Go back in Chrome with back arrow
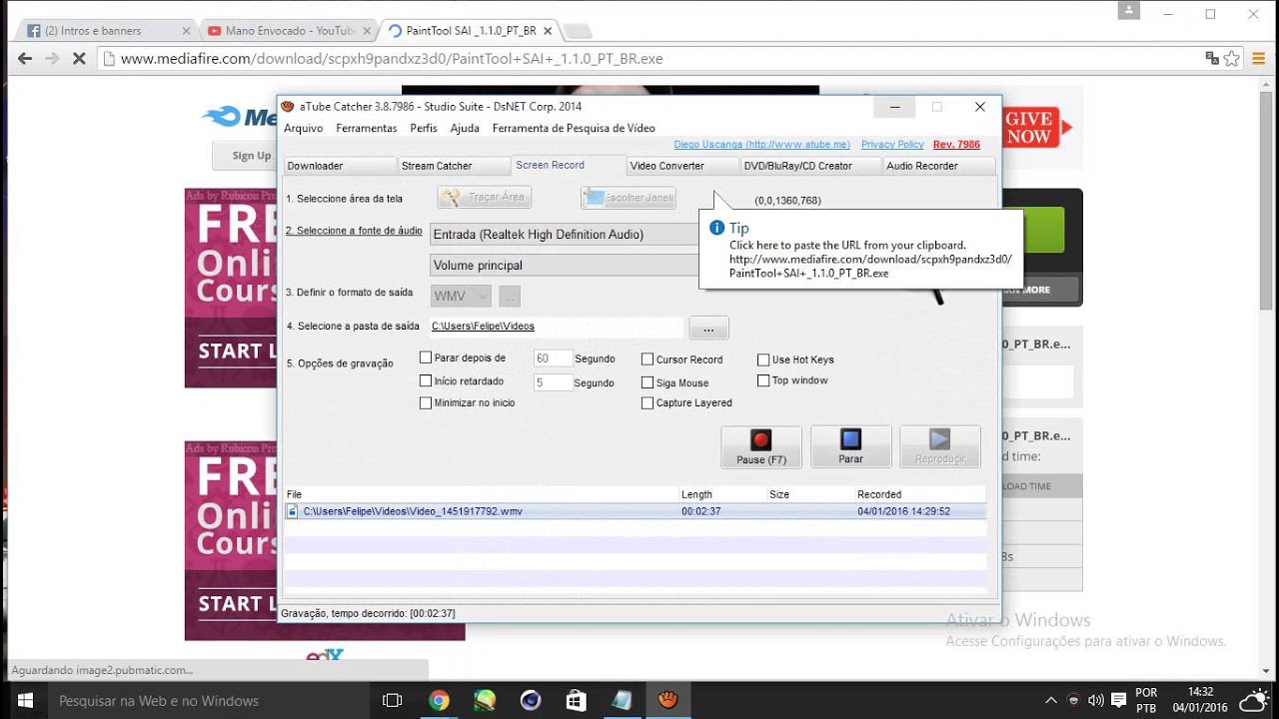The image size is (1279, 719). [25, 59]
